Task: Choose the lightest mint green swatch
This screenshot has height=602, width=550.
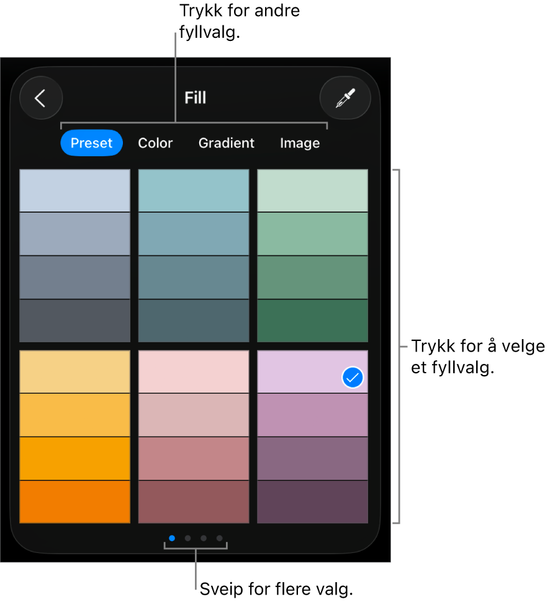Action: 312,190
